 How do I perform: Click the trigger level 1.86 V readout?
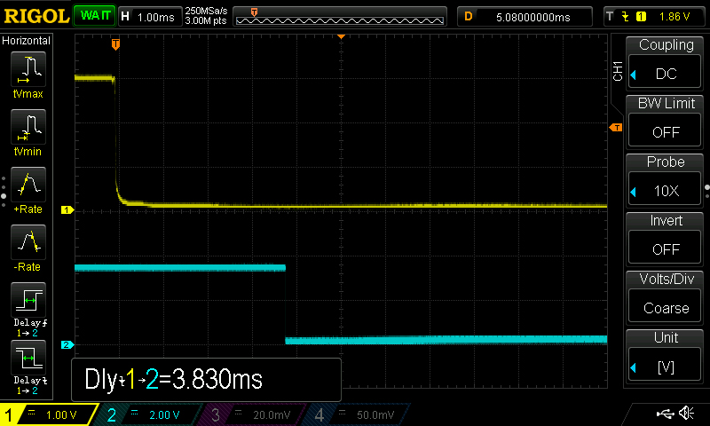point(674,17)
